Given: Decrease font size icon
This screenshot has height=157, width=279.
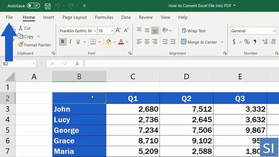Looking at the screenshot, I should pos(126,30).
